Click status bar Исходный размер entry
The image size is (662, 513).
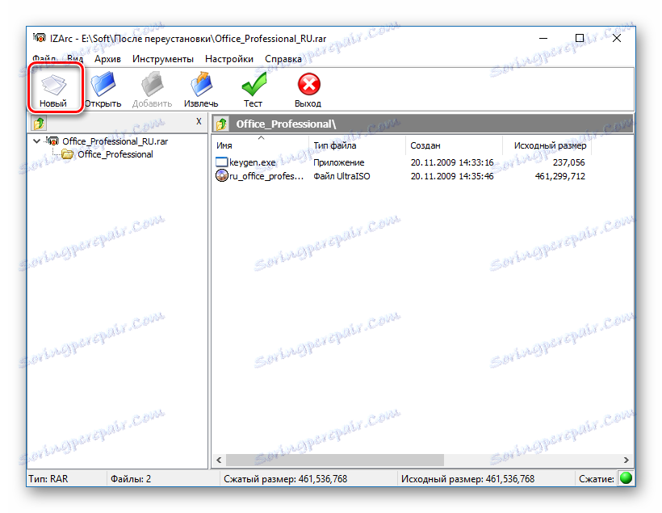(x=467, y=479)
